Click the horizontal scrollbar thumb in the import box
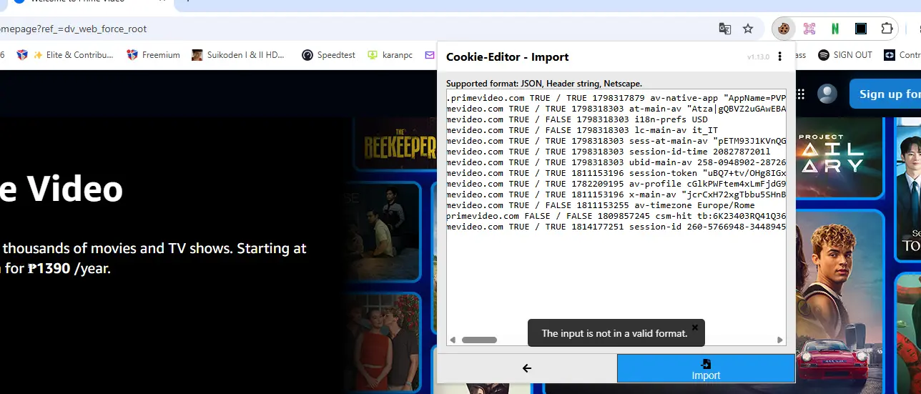The width and height of the screenshot is (921, 394). [x=479, y=340]
